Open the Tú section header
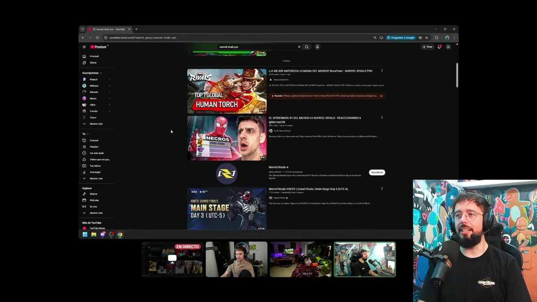This screenshot has height=302, width=537. [85, 134]
